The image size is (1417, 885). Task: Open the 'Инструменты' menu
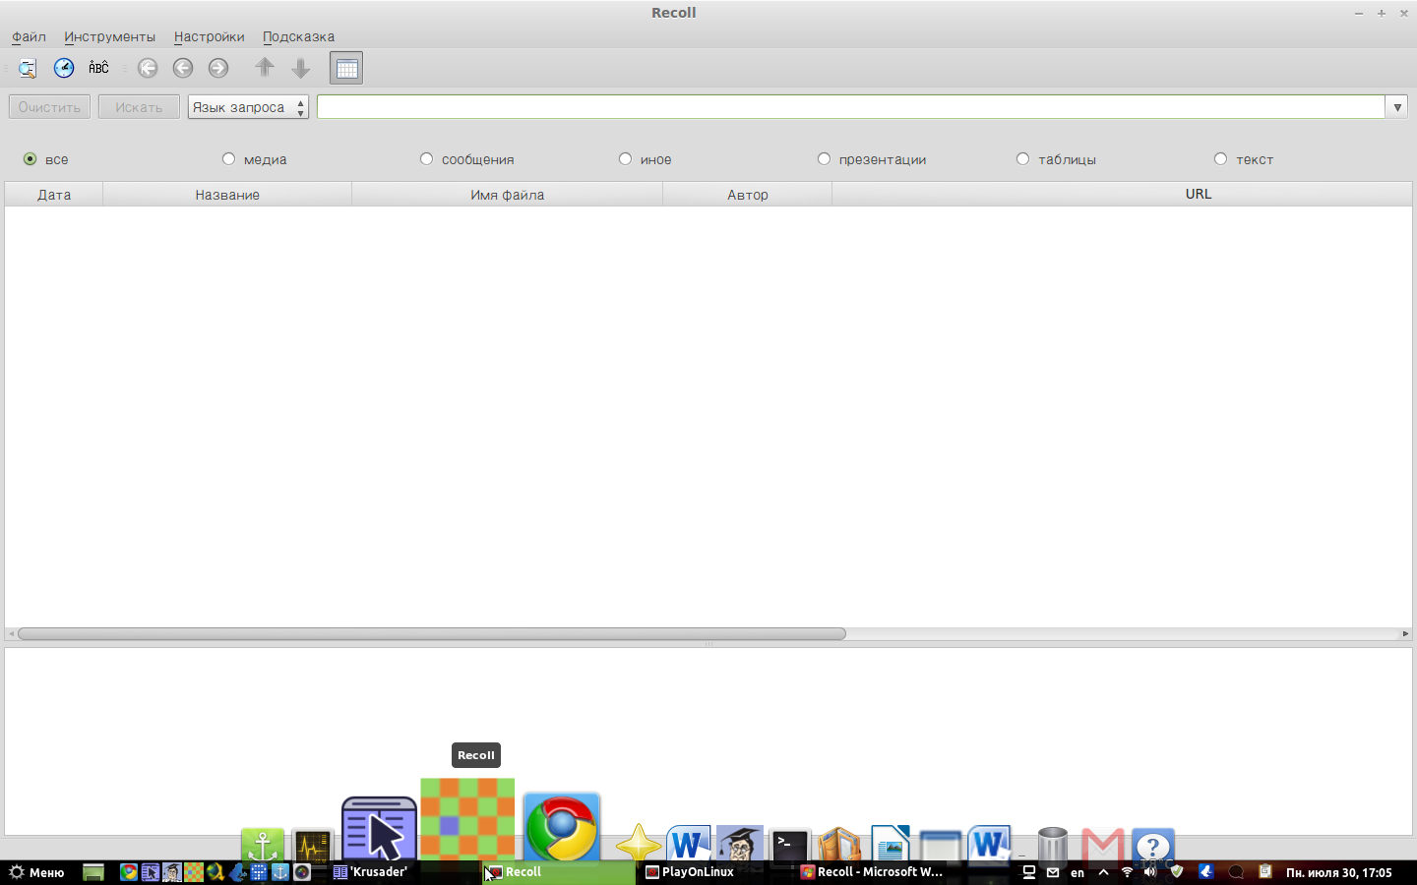pos(109,36)
